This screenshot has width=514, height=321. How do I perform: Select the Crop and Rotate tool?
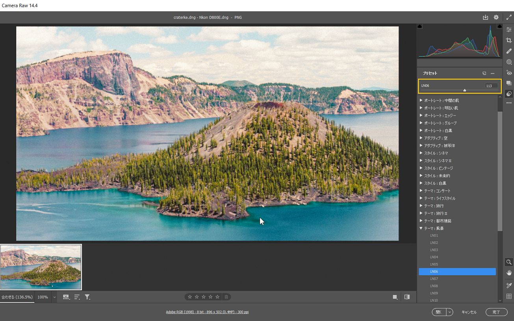pos(509,40)
